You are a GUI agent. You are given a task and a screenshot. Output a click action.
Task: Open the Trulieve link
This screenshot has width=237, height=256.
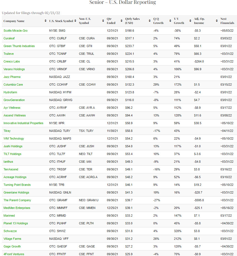pyautogui.click(x=9, y=54)
